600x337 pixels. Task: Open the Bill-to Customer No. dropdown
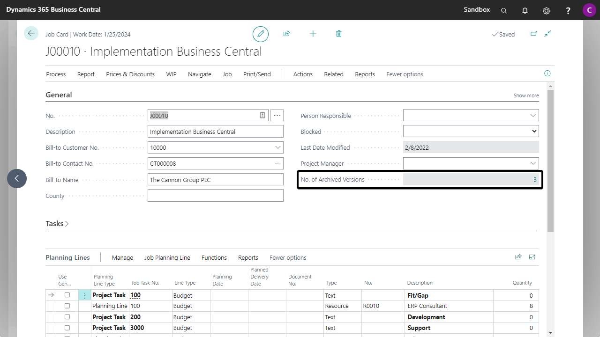point(277,147)
